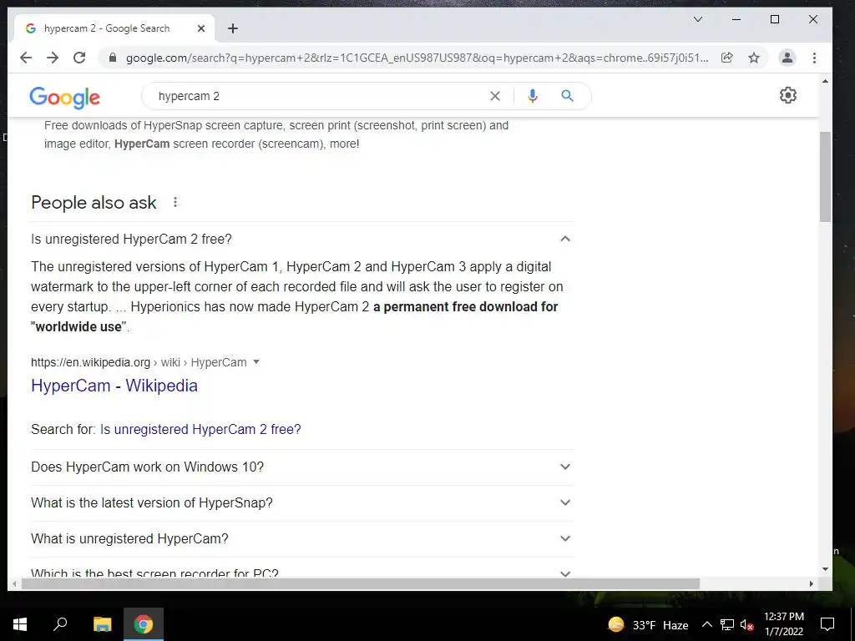Submit search with magnifier icon

click(x=568, y=96)
